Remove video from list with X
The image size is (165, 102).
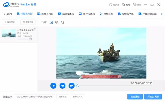35,29
